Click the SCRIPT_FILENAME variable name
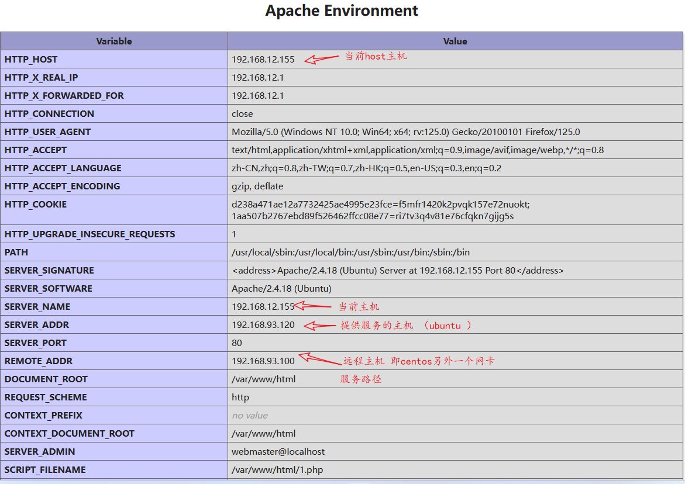Image resolution: width=685 pixels, height=484 pixels. (45, 469)
